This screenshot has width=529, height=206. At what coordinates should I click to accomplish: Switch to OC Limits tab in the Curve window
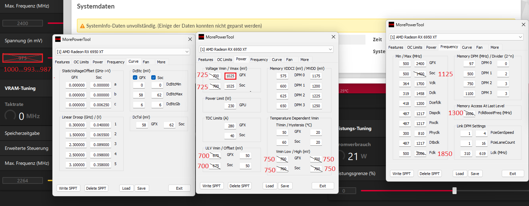(81, 62)
